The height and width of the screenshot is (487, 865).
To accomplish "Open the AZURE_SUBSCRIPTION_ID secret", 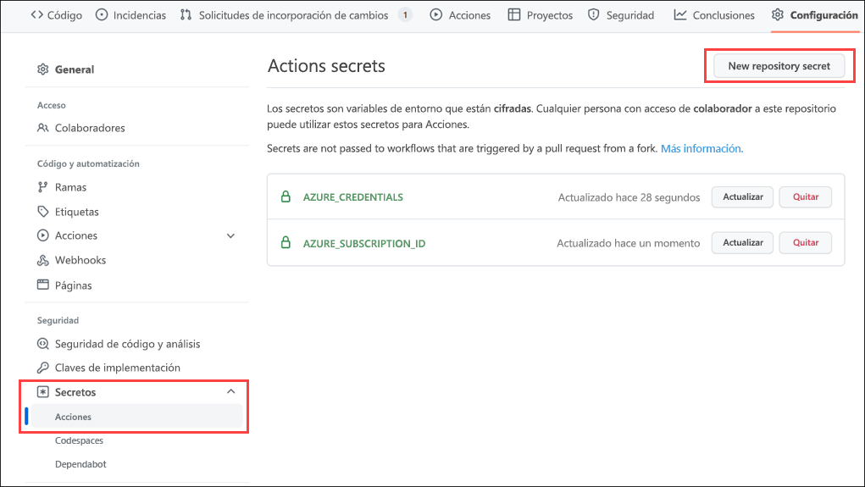I will 364,243.
